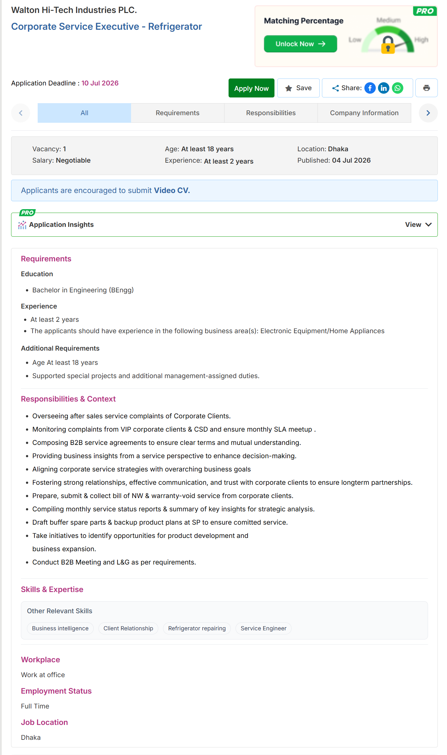Go to previous tabs with left chevron
Viewport: 447px width, 755px height.
[x=21, y=113]
